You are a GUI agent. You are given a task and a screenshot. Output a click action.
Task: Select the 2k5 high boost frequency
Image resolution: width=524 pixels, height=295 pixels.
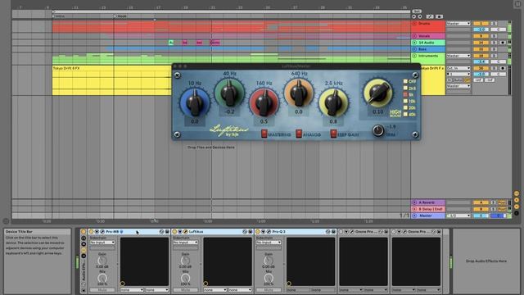coord(405,88)
